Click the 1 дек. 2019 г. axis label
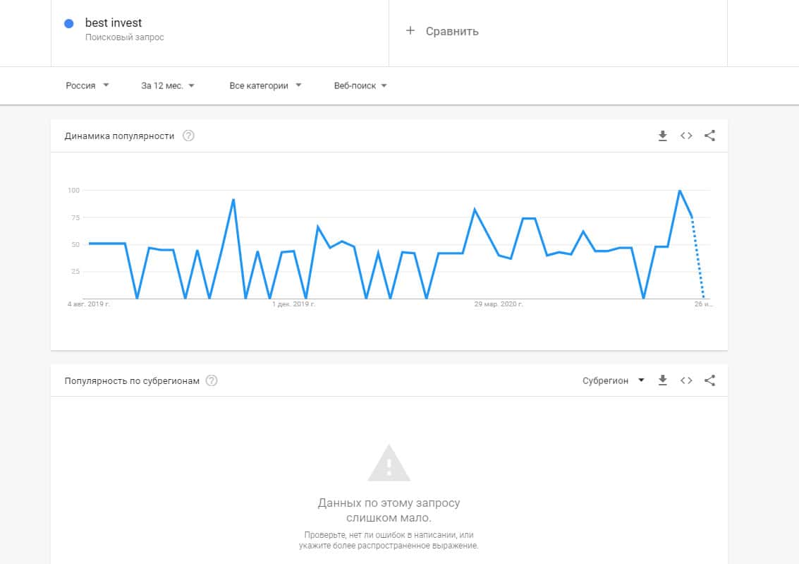 coord(293,304)
